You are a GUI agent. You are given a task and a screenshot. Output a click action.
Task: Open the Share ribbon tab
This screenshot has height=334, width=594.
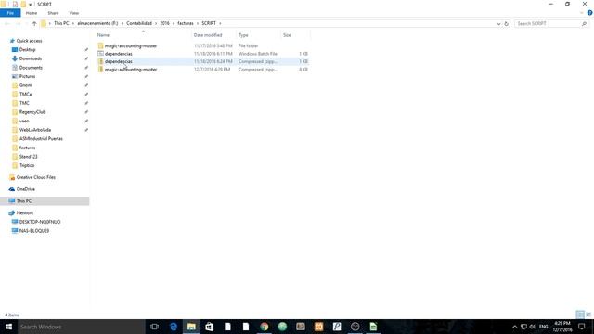click(53, 13)
